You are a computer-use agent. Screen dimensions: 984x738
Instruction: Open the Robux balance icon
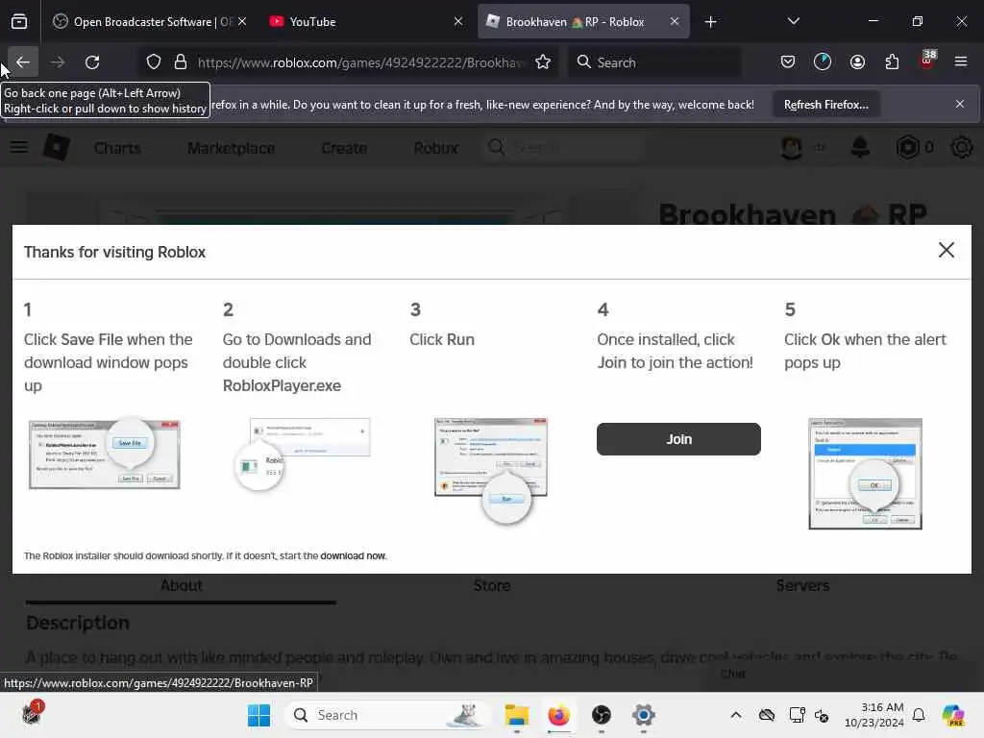907,148
